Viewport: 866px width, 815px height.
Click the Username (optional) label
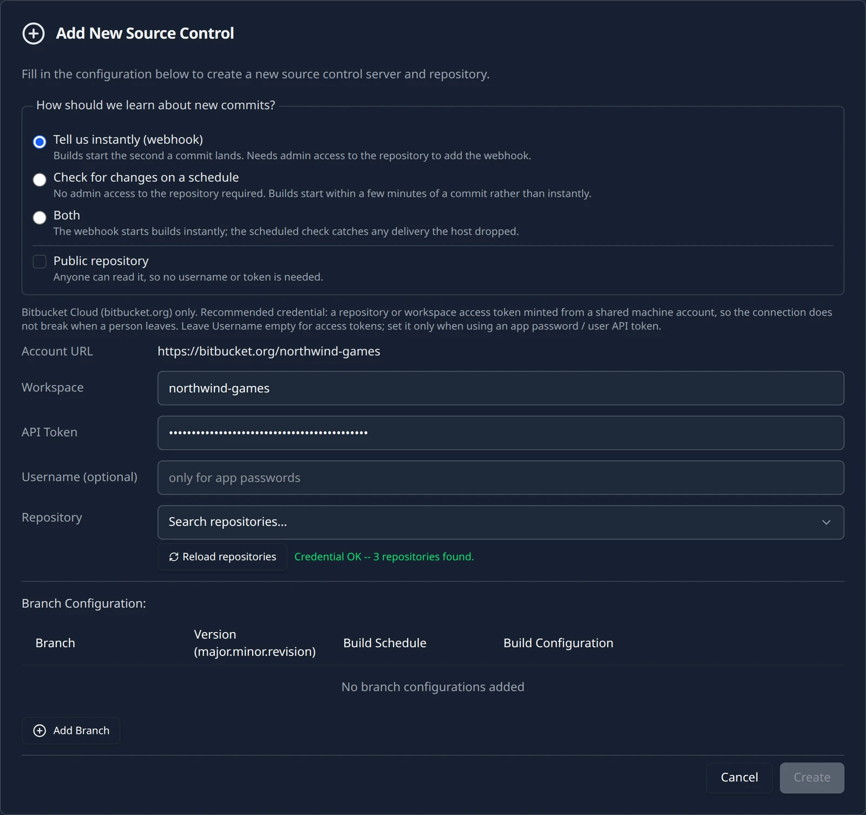tap(80, 477)
